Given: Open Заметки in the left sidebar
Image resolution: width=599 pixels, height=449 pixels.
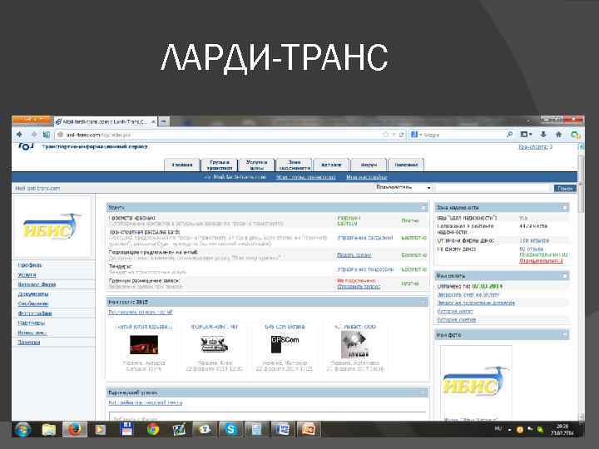Looking at the screenshot, I should pyautogui.click(x=28, y=343).
